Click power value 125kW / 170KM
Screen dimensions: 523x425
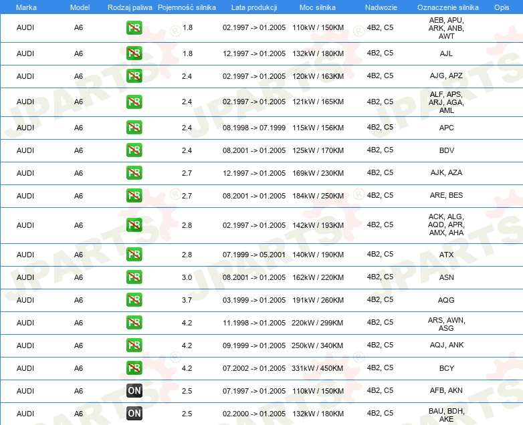(x=318, y=150)
